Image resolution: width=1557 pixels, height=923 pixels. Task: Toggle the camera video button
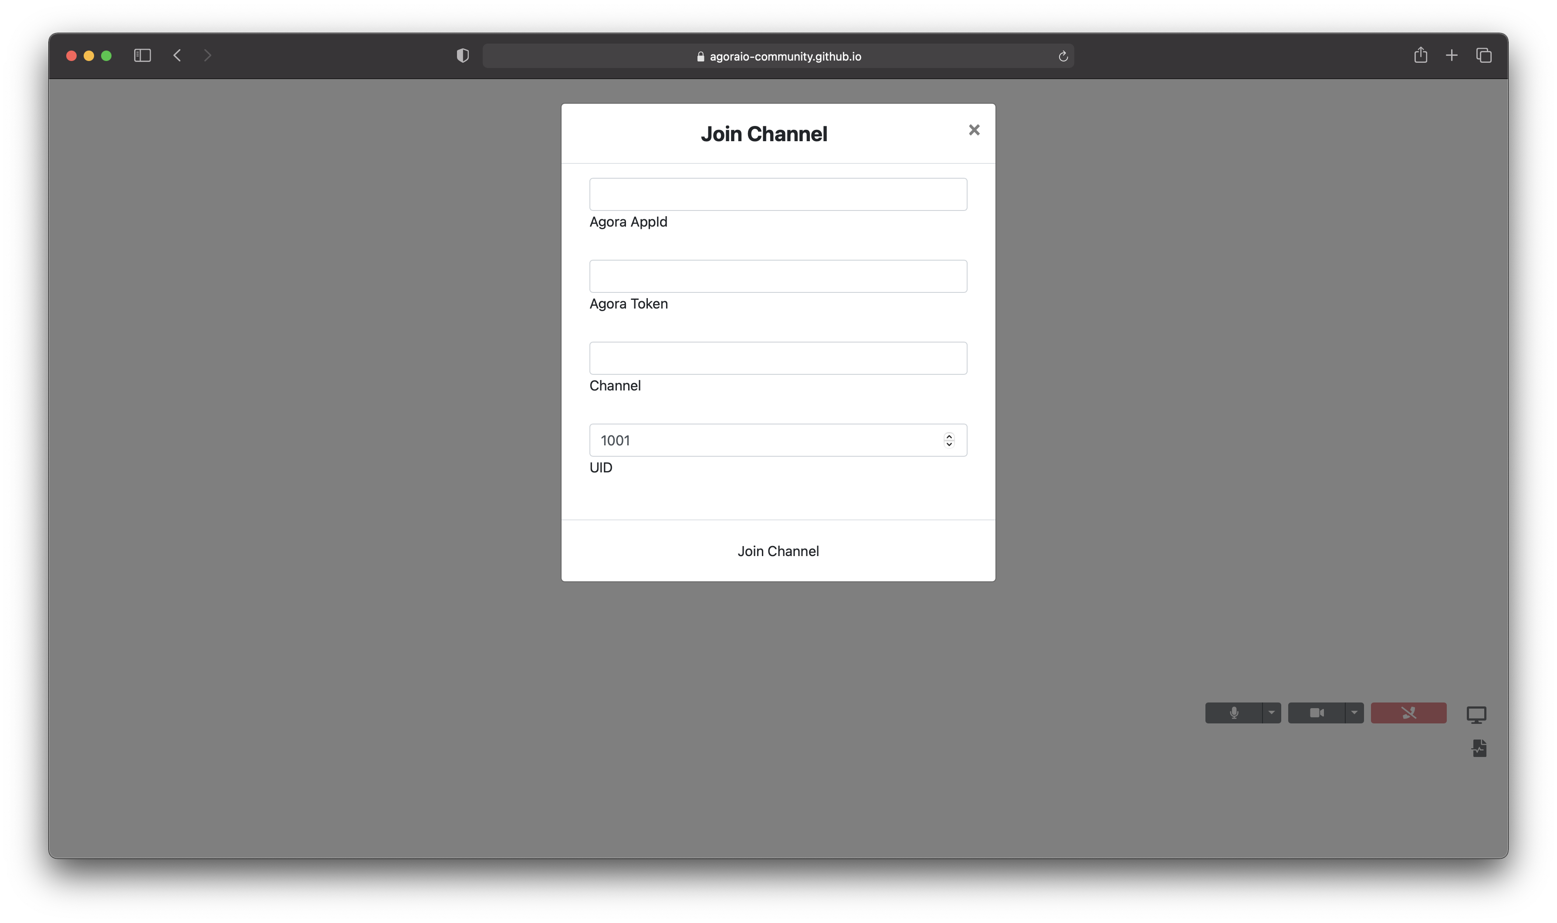1317,713
